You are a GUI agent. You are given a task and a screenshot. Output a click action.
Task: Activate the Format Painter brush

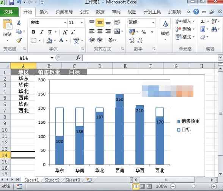click(x=19, y=40)
